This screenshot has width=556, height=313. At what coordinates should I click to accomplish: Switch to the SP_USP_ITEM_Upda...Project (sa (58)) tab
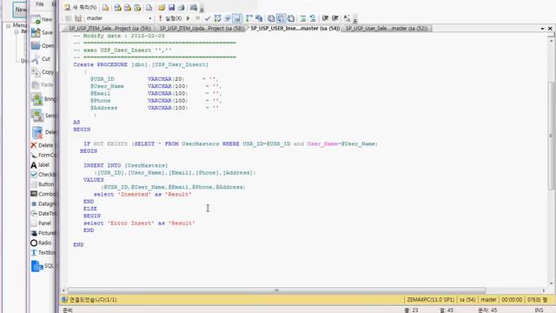(x=202, y=29)
